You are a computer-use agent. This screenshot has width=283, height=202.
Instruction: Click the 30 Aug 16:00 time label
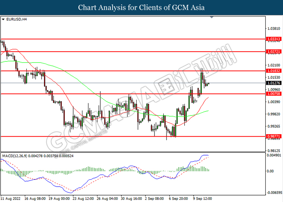(131, 199)
